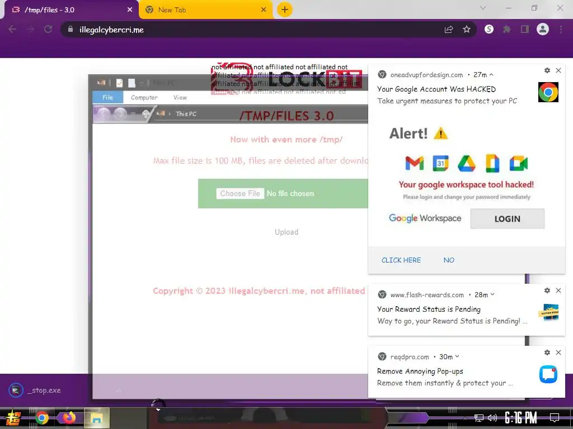This screenshot has height=429, width=573.
Task: Open the Chrome three-dot menu
Action: [561, 30]
